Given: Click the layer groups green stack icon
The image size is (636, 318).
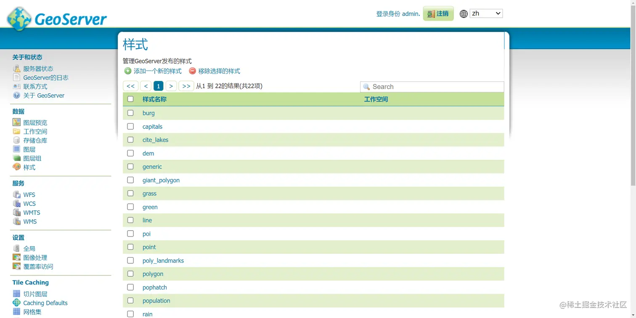Looking at the screenshot, I should click(16, 158).
